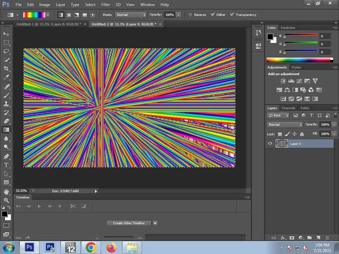Hide Layer 0 using eye icon
339x254 pixels.
tap(270, 144)
